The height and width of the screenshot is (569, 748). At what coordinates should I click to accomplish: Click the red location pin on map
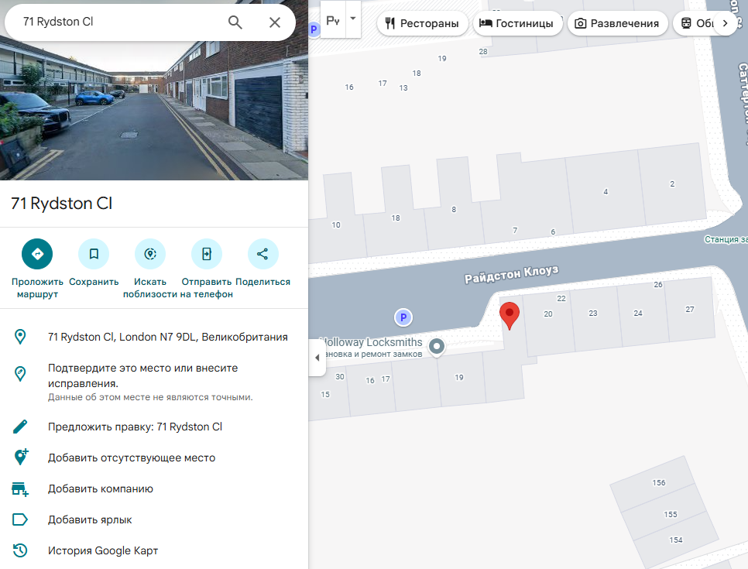tap(509, 315)
